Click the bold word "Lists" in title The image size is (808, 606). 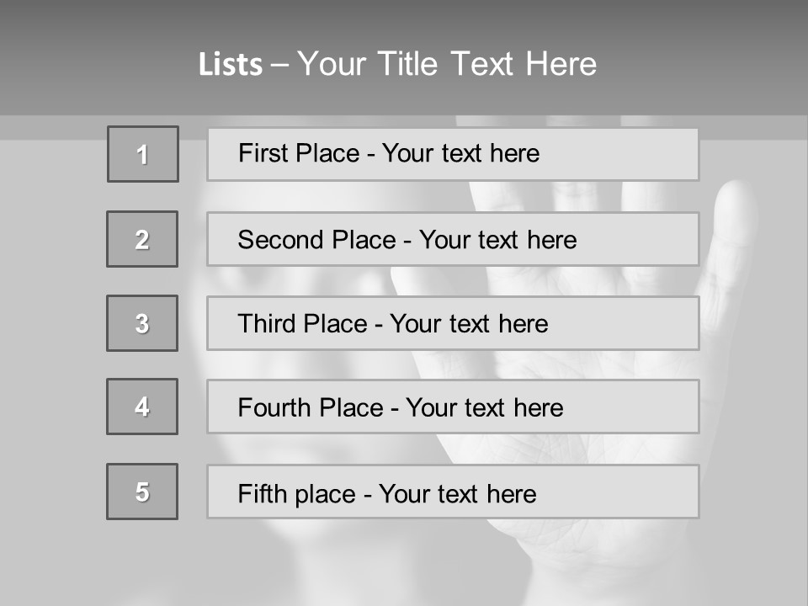pos(231,65)
